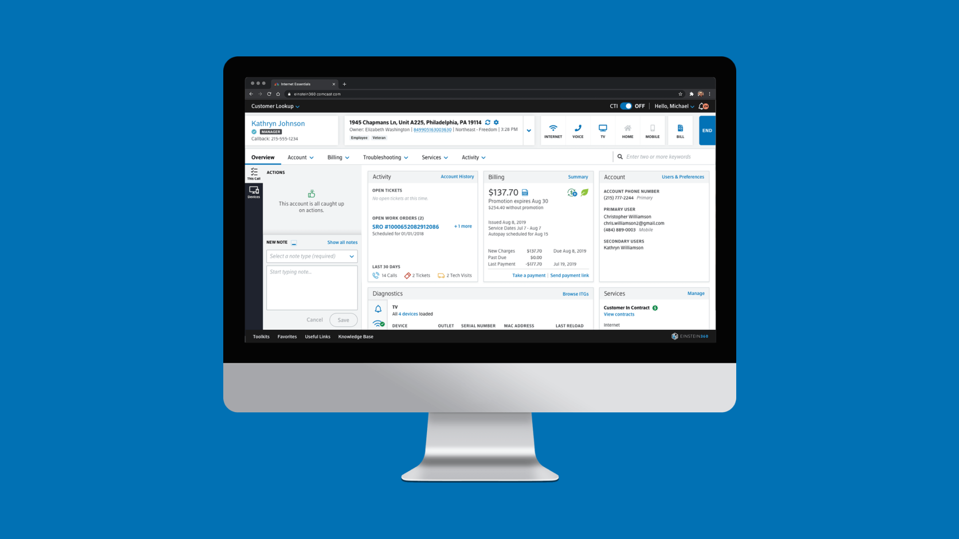Click the SRO work order link
Screen dimensions: 959x539
pos(405,226)
